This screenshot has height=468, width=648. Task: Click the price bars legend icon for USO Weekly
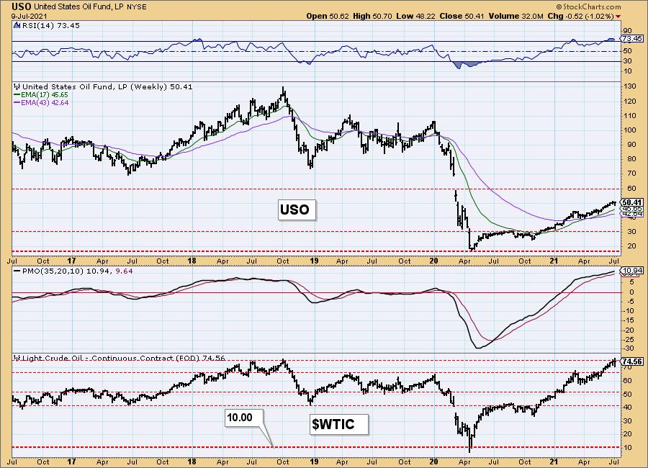tap(17, 87)
